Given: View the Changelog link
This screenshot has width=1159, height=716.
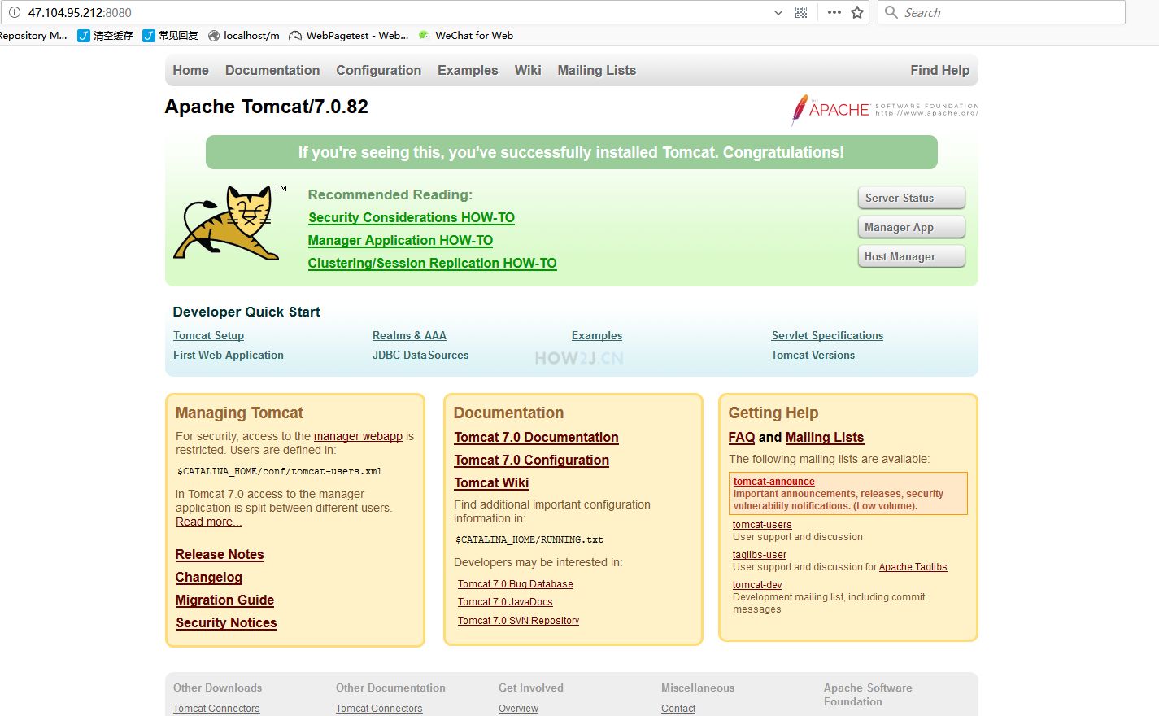Looking at the screenshot, I should pos(209,578).
